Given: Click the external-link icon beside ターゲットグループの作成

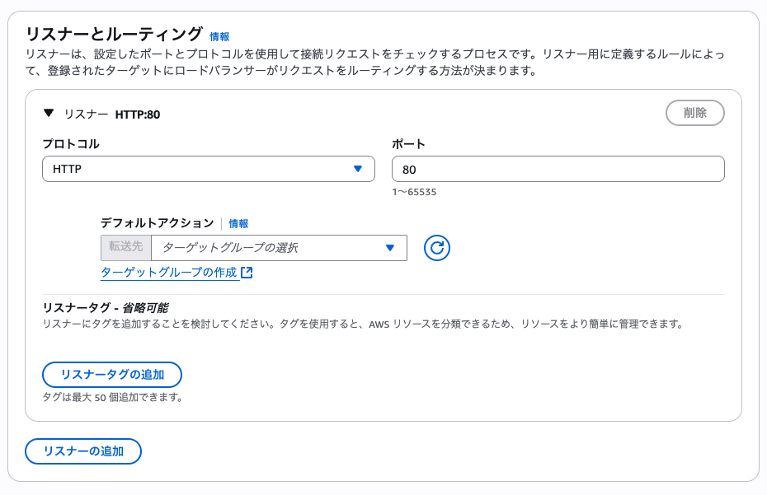Looking at the screenshot, I should (247, 271).
